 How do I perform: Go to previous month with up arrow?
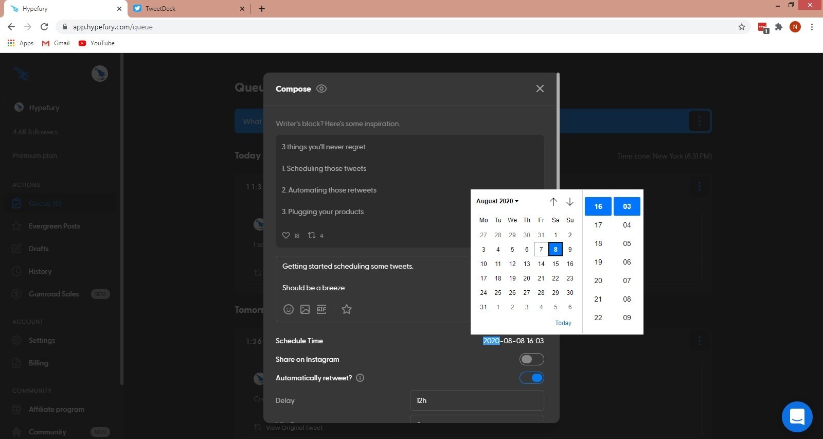[x=553, y=202]
